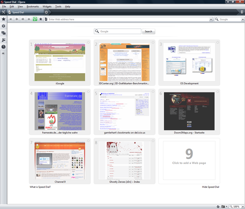Remove OS Development entry with its close icon
245x209 pixels.
click(218, 42)
